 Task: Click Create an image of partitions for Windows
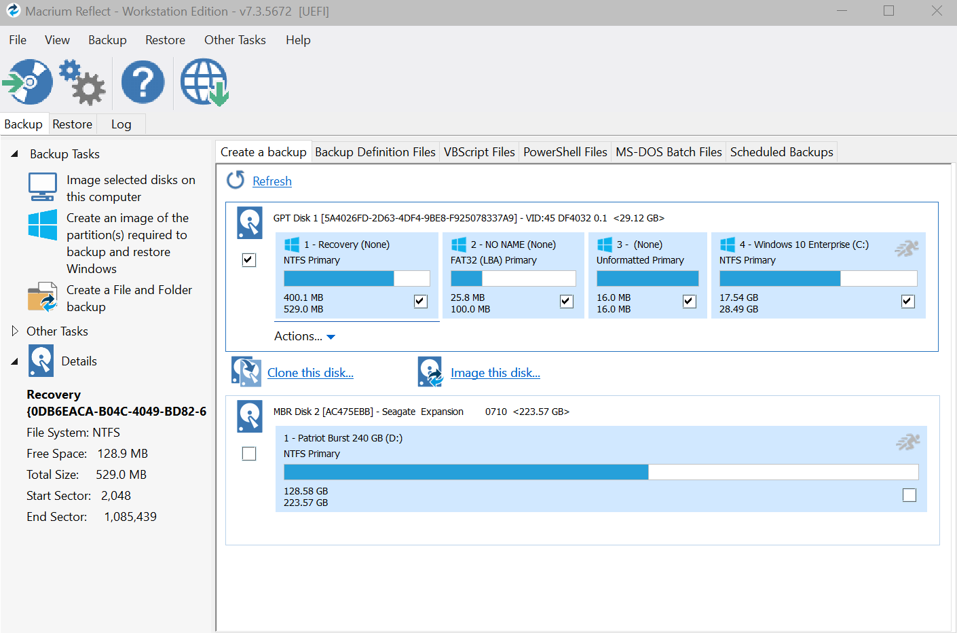(128, 243)
